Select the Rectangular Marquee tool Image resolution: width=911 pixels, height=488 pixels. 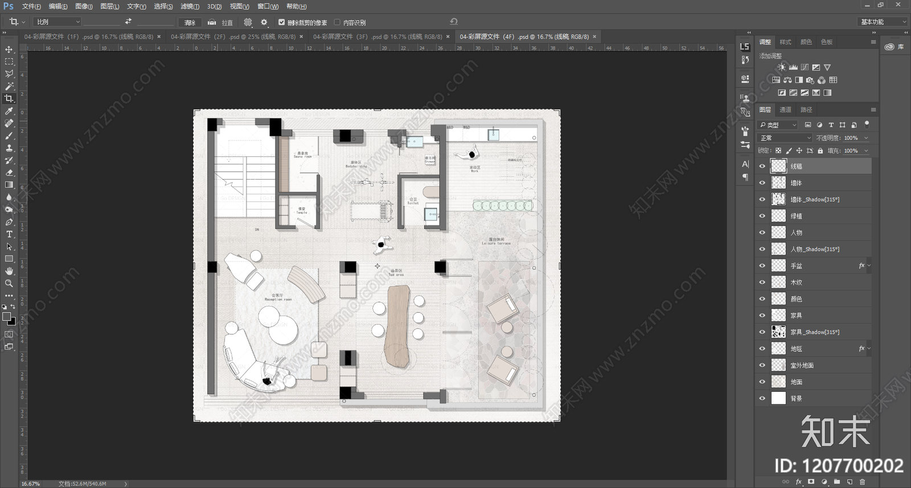pyautogui.click(x=9, y=61)
